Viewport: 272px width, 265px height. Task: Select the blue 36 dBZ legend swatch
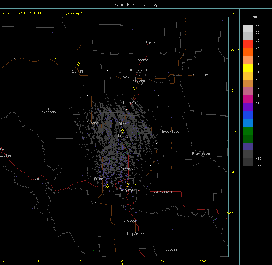pyautogui.click(x=248, y=115)
